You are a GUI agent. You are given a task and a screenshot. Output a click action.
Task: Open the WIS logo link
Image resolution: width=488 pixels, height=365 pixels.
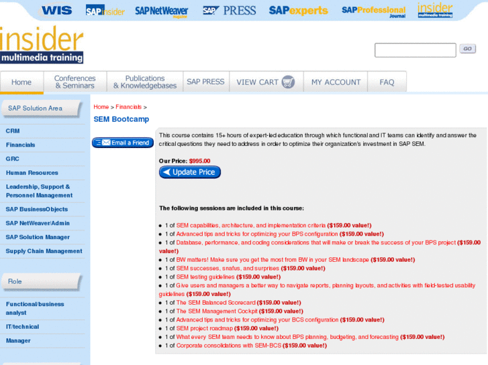coord(56,10)
